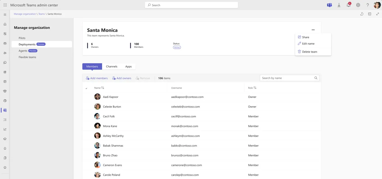Open help question mark icon
The width and height of the screenshot is (382, 179).
click(x=368, y=5)
